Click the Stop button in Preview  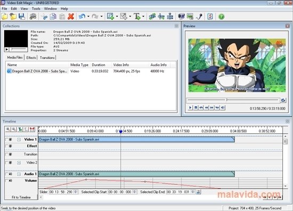[196, 108]
